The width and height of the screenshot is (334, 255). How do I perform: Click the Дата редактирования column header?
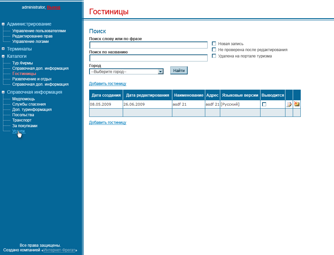coord(148,95)
